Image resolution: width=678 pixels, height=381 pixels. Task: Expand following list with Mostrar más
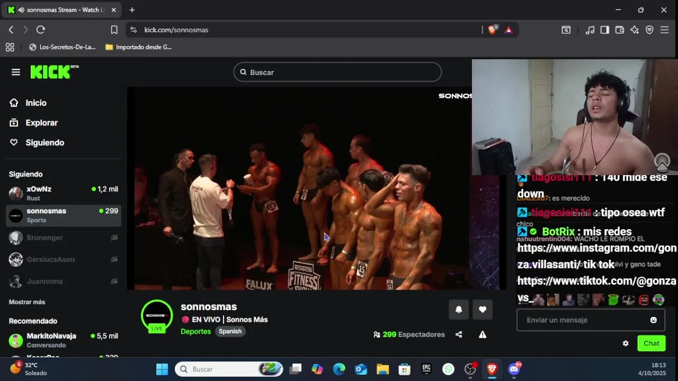(27, 302)
